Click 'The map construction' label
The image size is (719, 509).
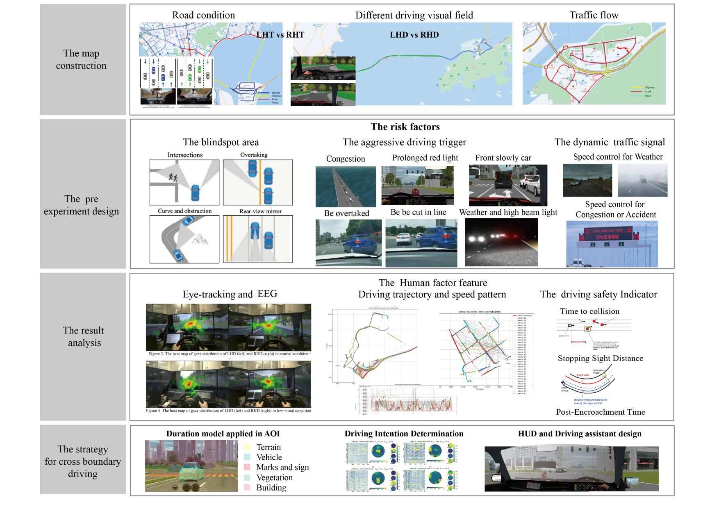pyautogui.click(x=81, y=59)
